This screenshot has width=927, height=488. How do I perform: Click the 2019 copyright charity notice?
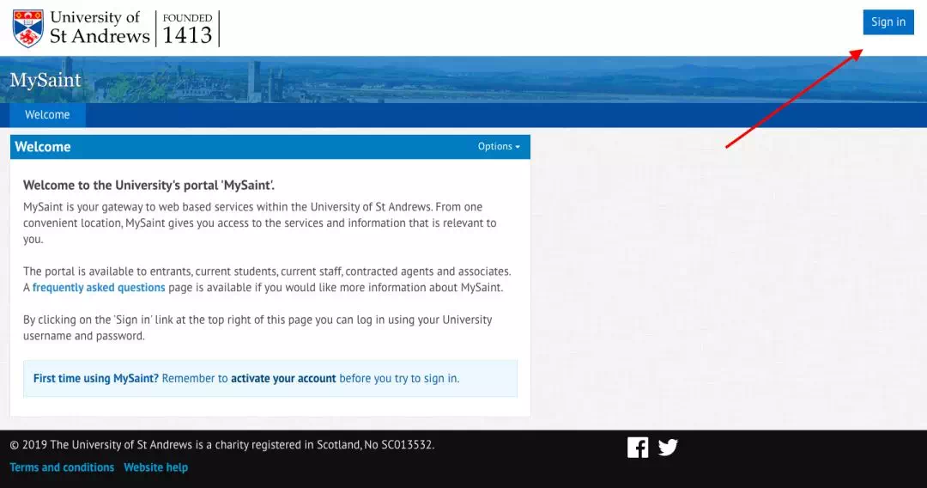[x=222, y=445]
